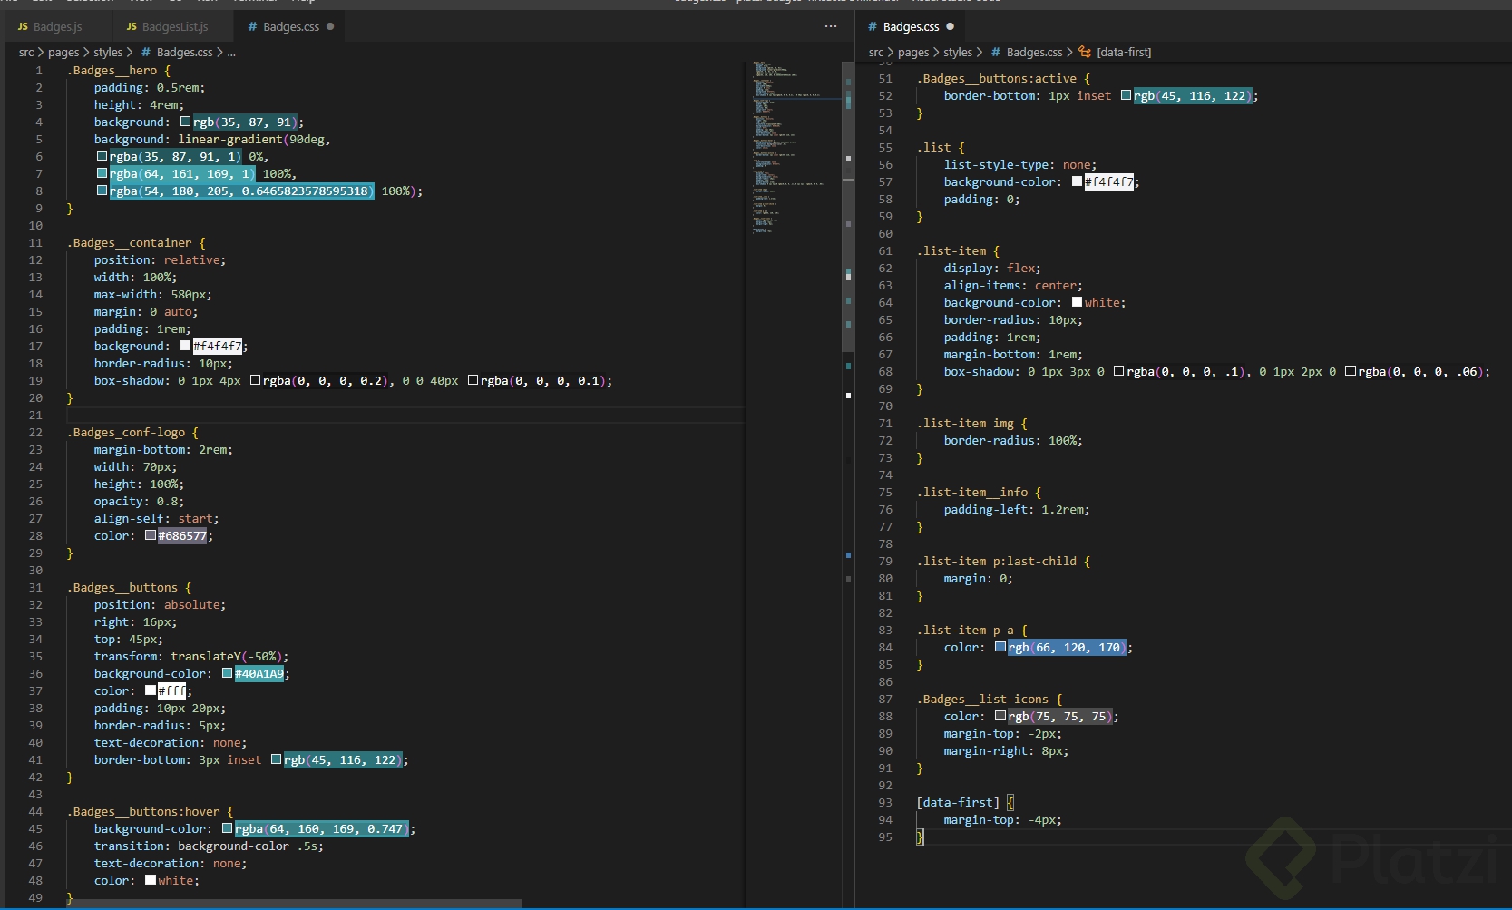The image size is (1512, 910).
Task: Click the JS icon on Badges.js tab
Action: click(23, 27)
